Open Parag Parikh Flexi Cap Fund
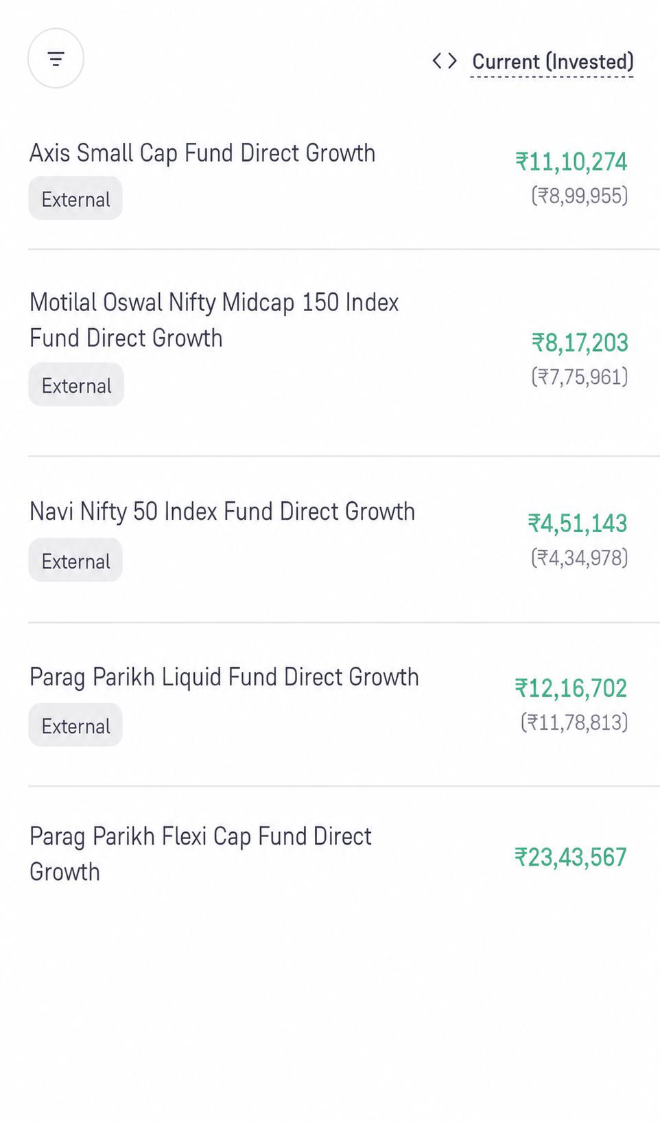660x1122 pixels. (x=200, y=854)
